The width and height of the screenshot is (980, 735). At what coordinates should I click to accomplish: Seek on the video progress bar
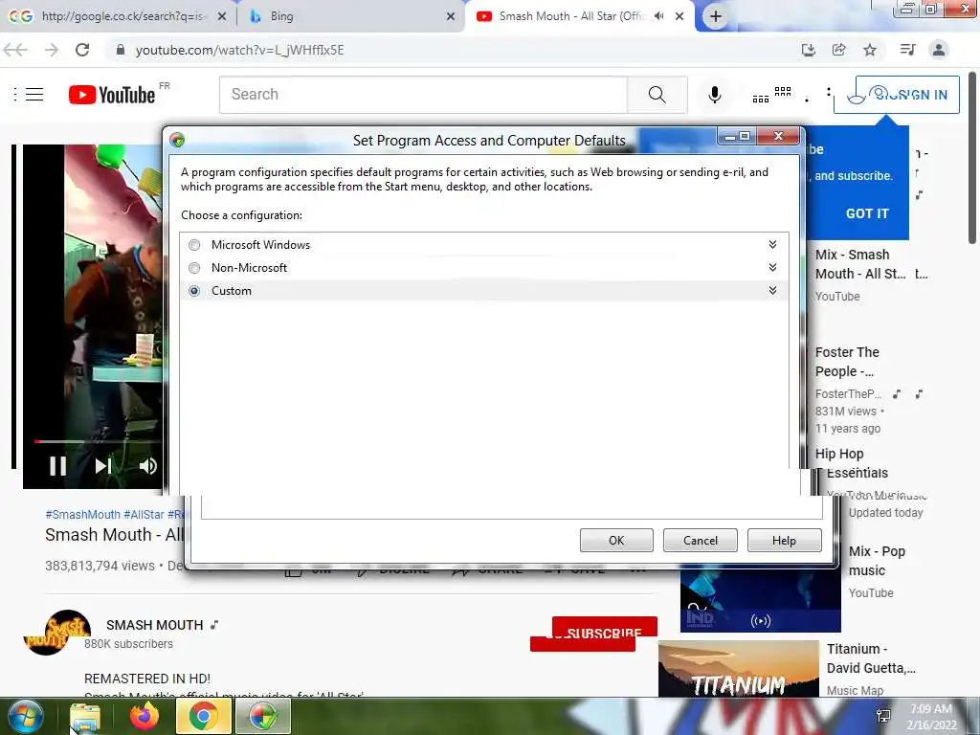pyautogui.click(x=97, y=441)
